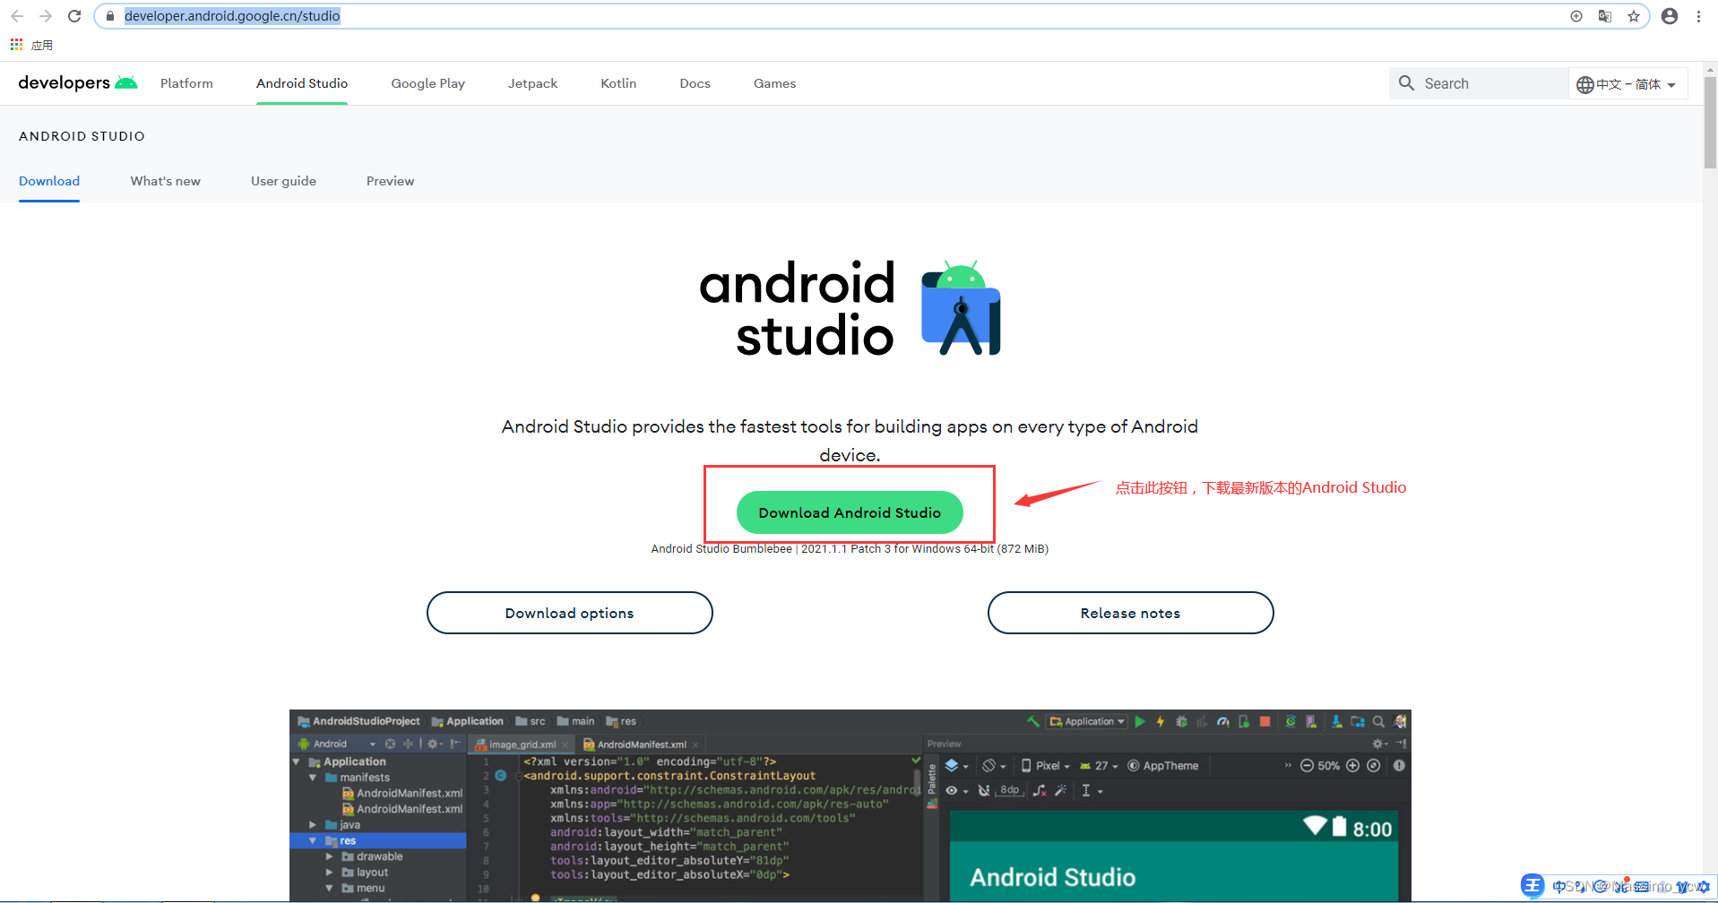The image size is (1718, 903).
Task: Switch to the What's new tab
Action: click(x=166, y=181)
